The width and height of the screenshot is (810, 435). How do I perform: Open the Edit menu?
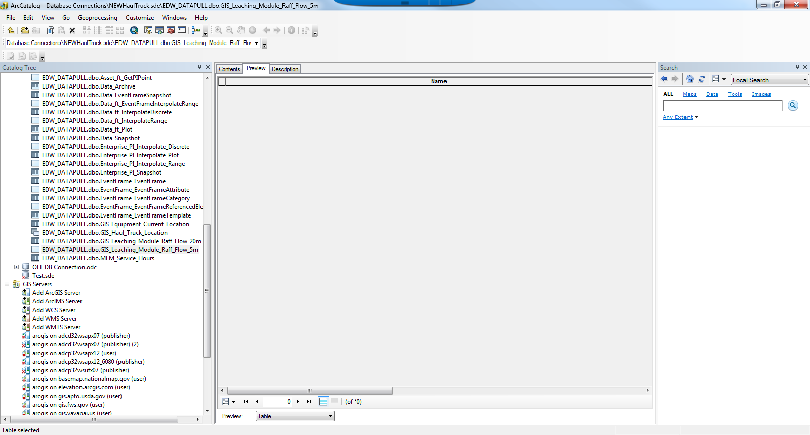[28, 18]
